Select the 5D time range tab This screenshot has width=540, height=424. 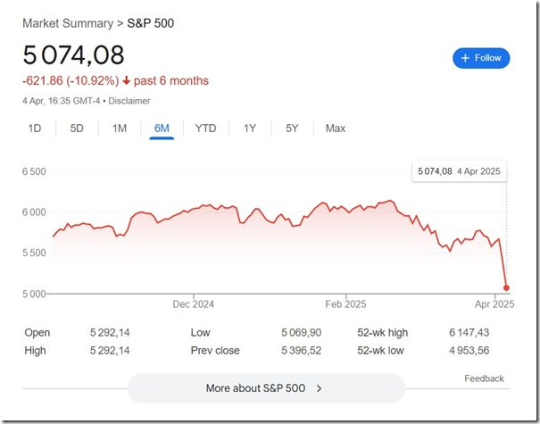77,129
